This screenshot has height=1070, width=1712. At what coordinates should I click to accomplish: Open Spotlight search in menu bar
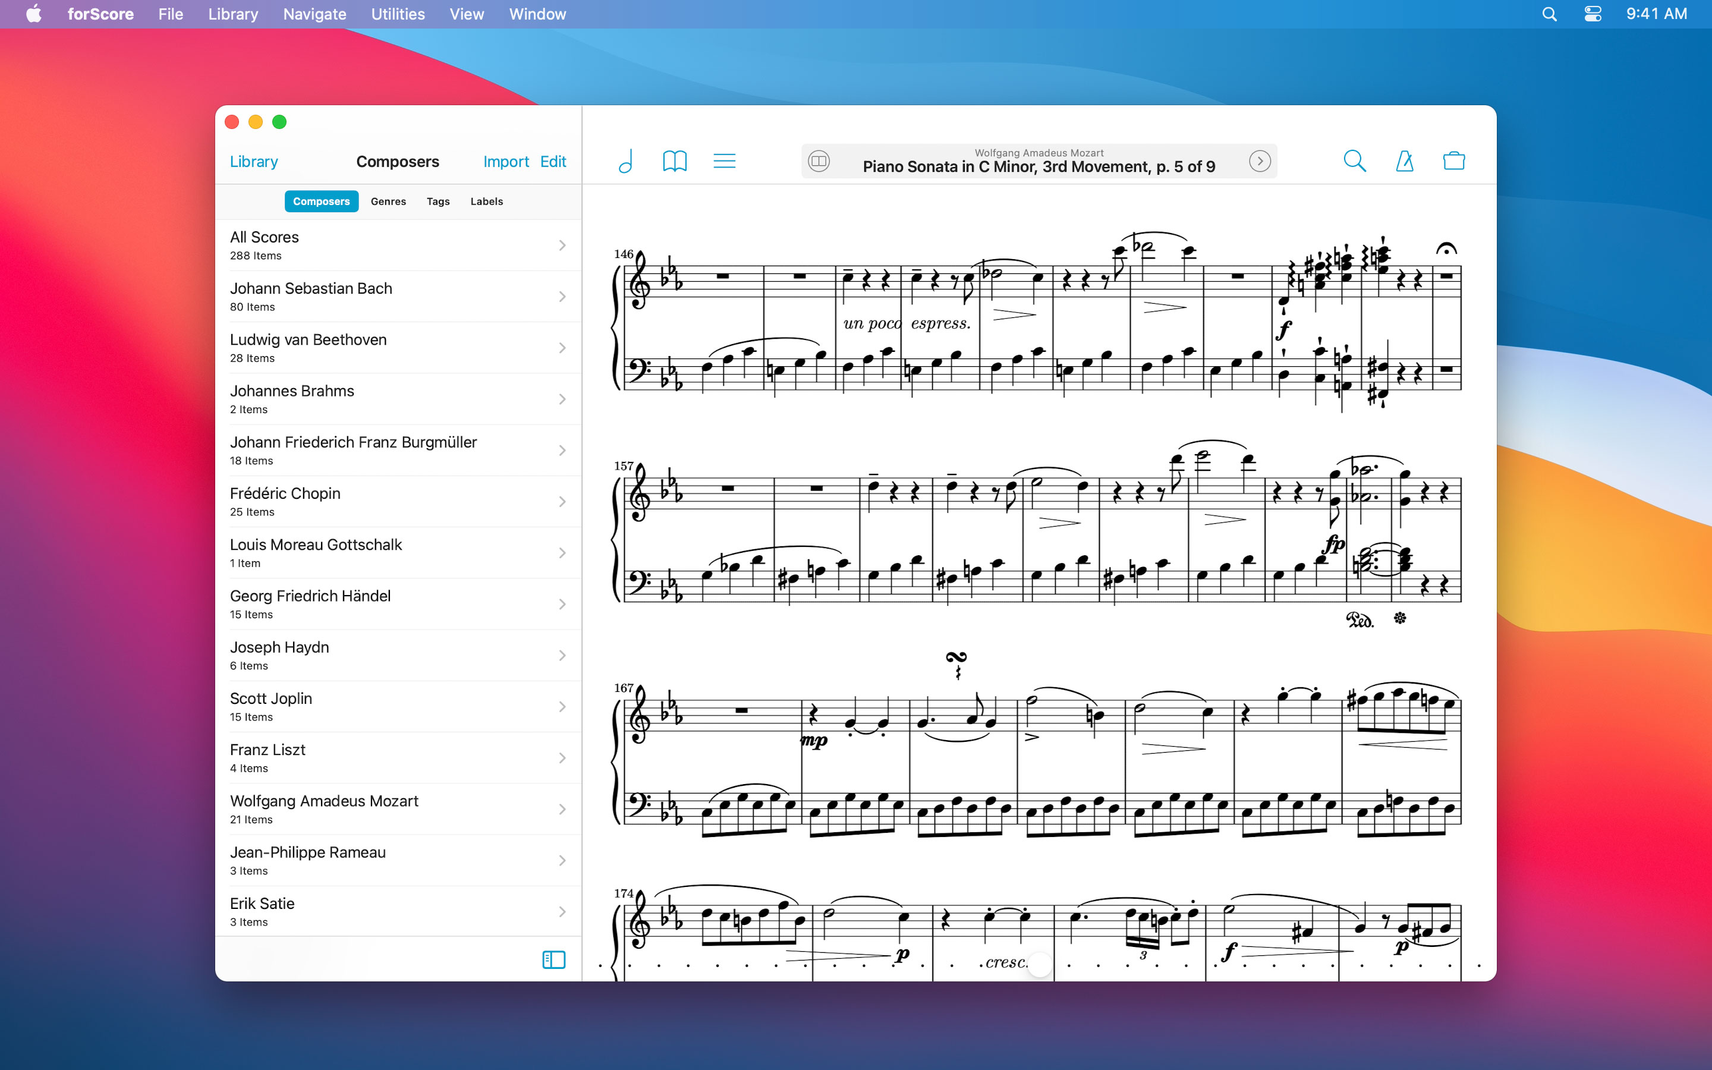coord(1549,14)
